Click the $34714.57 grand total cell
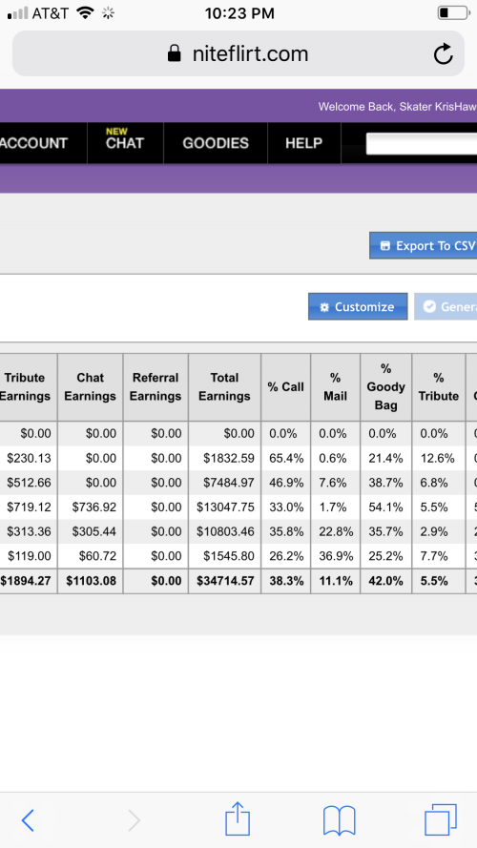The width and height of the screenshot is (477, 848). [x=224, y=581]
